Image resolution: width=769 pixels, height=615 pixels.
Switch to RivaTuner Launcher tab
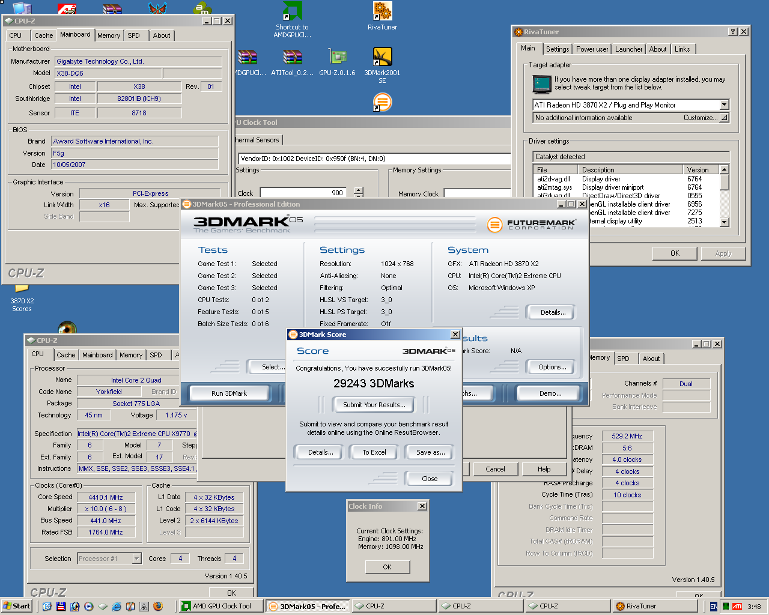click(x=628, y=49)
